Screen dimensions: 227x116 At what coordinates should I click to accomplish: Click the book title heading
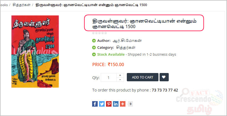[144, 24]
